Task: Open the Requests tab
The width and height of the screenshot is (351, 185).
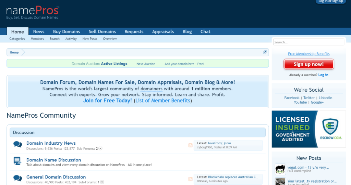Action: (x=134, y=31)
